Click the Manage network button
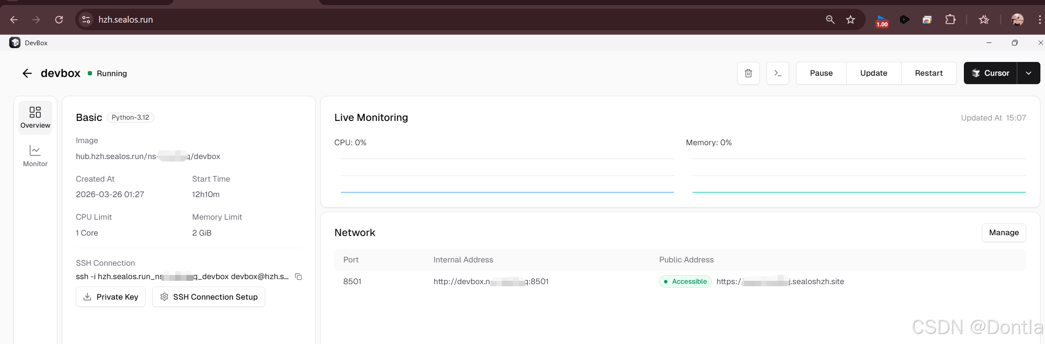Image resolution: width=1045 pixels, height=344 pixels. (1004, 233)
